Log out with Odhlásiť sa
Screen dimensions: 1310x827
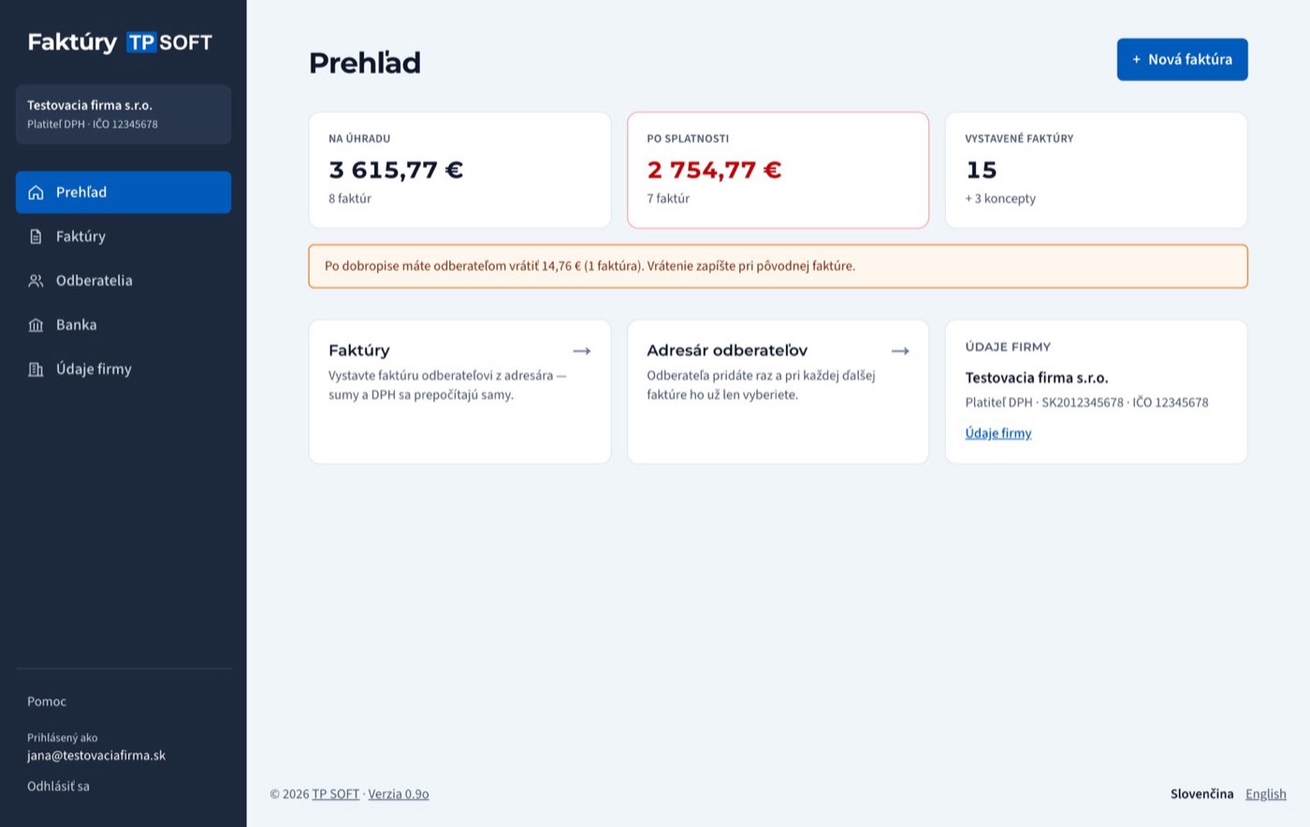coord(58,787)
